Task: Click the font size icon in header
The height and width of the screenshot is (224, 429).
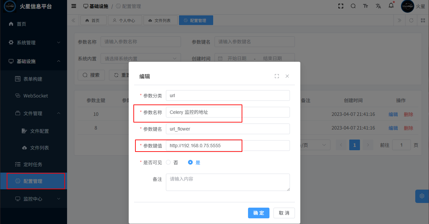Action: pyautogui.click(x=366, y=6)
